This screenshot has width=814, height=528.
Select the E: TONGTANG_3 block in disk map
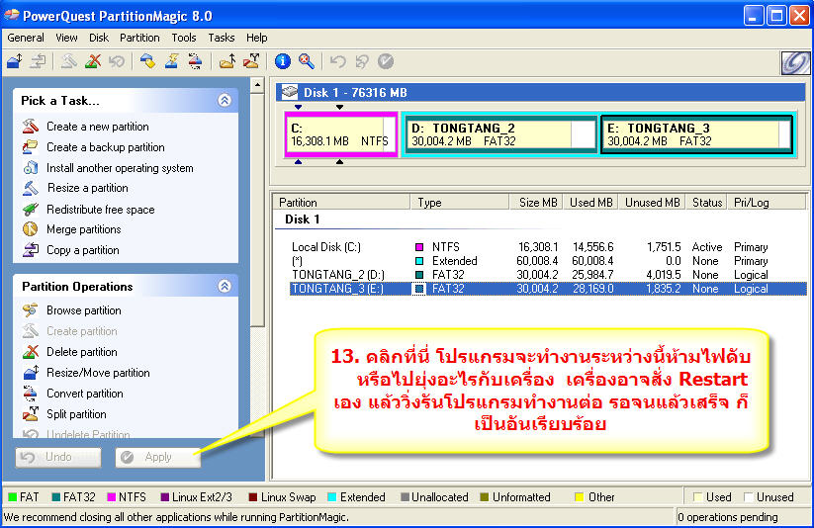pos(696,134)
